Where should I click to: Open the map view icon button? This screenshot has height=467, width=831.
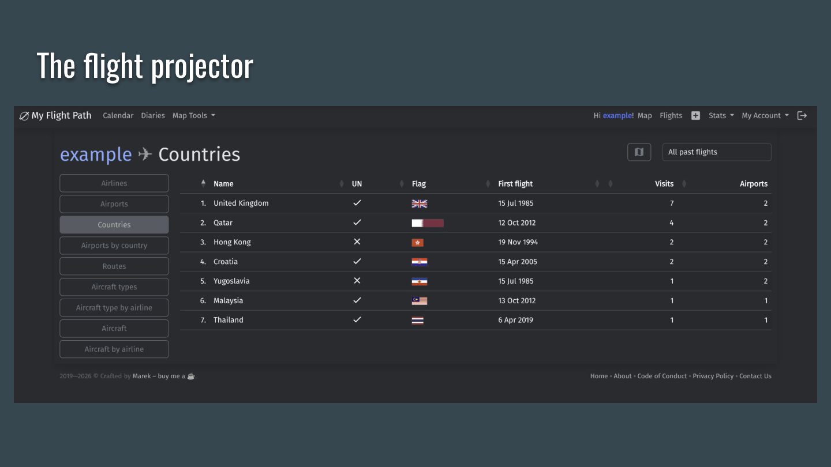[x=639, y=152]
